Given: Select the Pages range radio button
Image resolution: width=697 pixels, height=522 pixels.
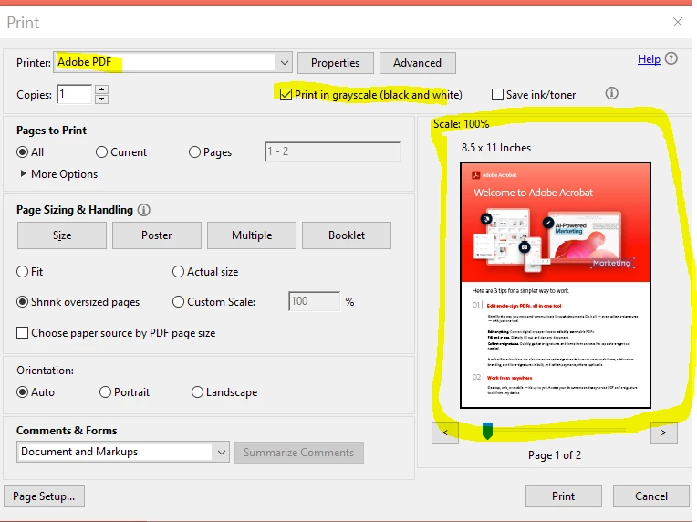Looking at the screenshot, I should point(194,152).
